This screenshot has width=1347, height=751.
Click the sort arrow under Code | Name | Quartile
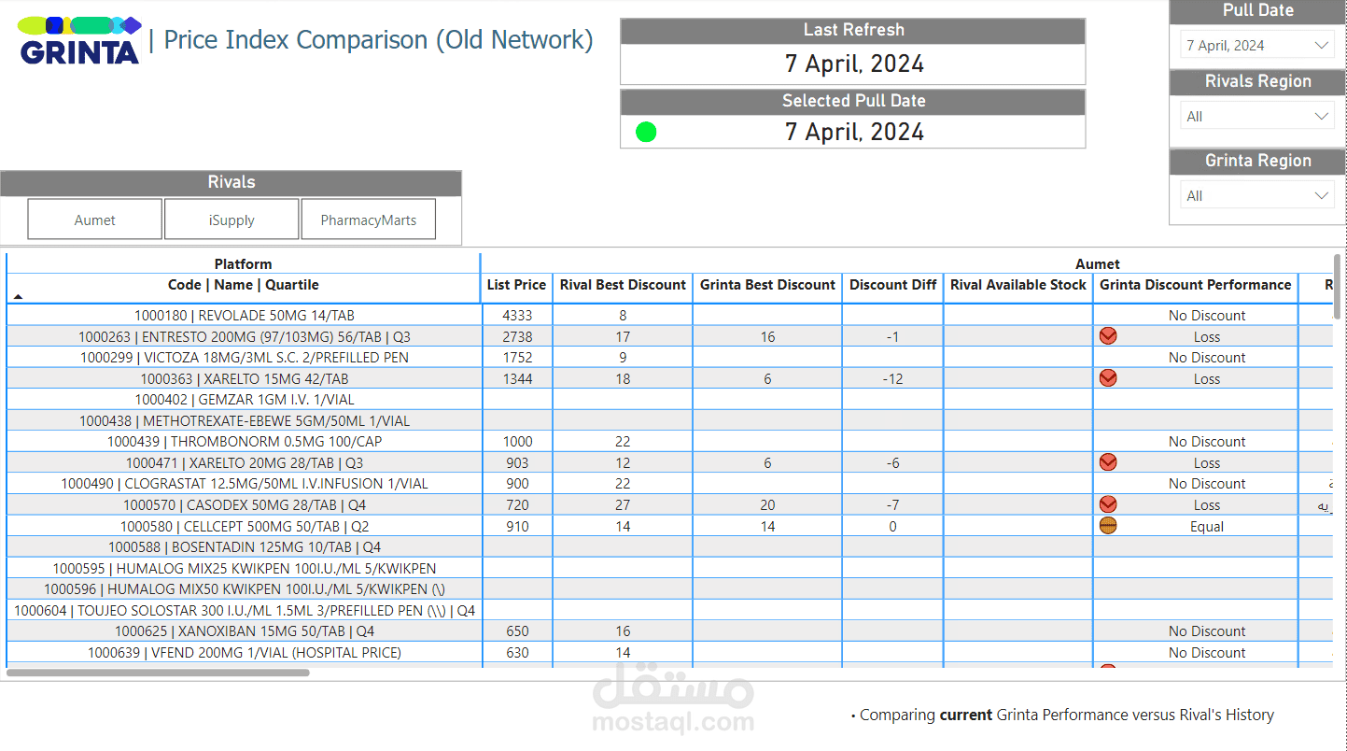click(x=18, y=296)
